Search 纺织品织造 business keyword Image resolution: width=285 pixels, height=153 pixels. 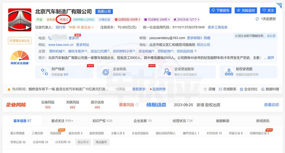[187, 51]
